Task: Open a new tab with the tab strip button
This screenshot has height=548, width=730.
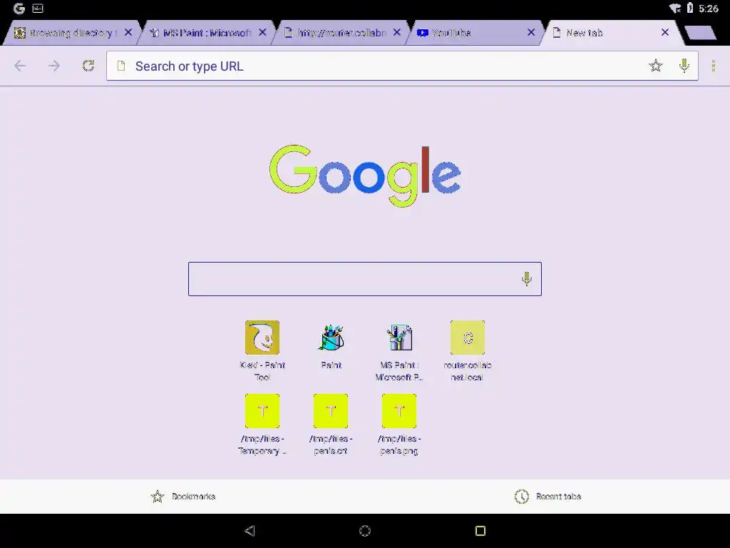Action: [701, 33]
